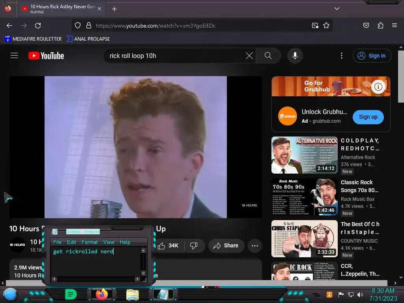
Task: Open the Grubhub ad info icon
Action: 378,87
